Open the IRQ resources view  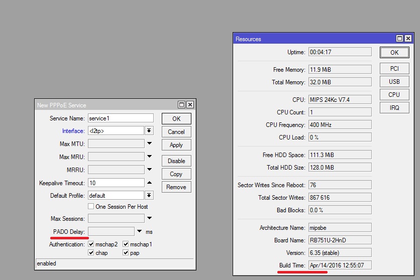[394, 107]
